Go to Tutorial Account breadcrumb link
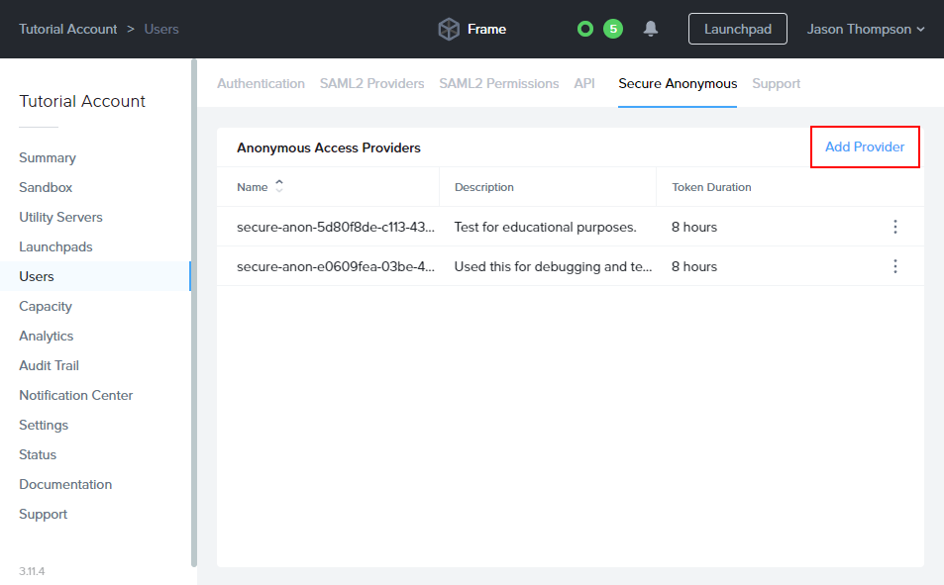Screen dimensions: 944x585 click(67, 29)
